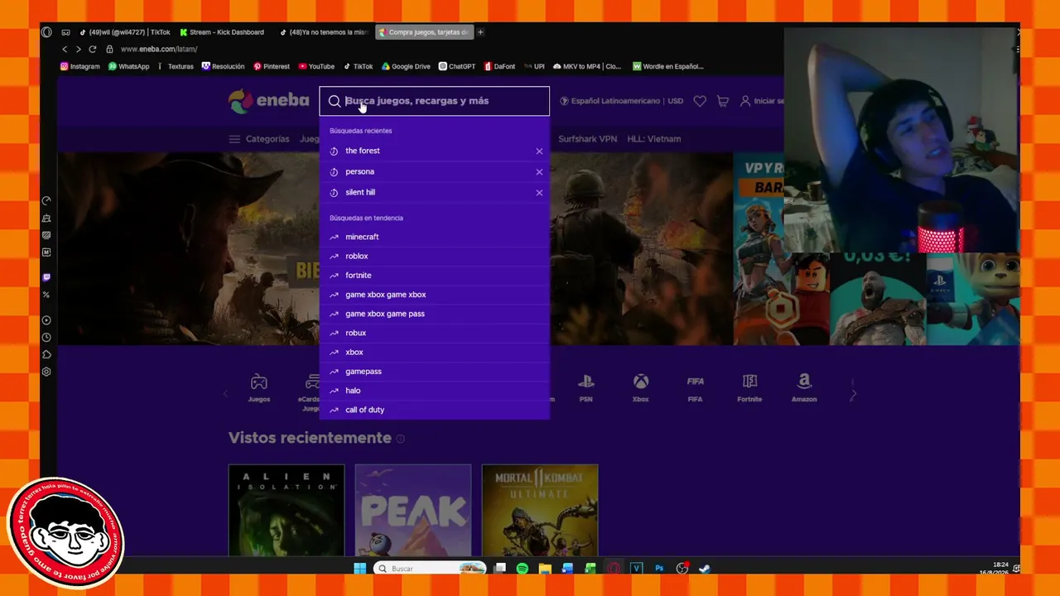
Task: Remove 'silent hill' from recent searches
Action: tap(539, 193)
